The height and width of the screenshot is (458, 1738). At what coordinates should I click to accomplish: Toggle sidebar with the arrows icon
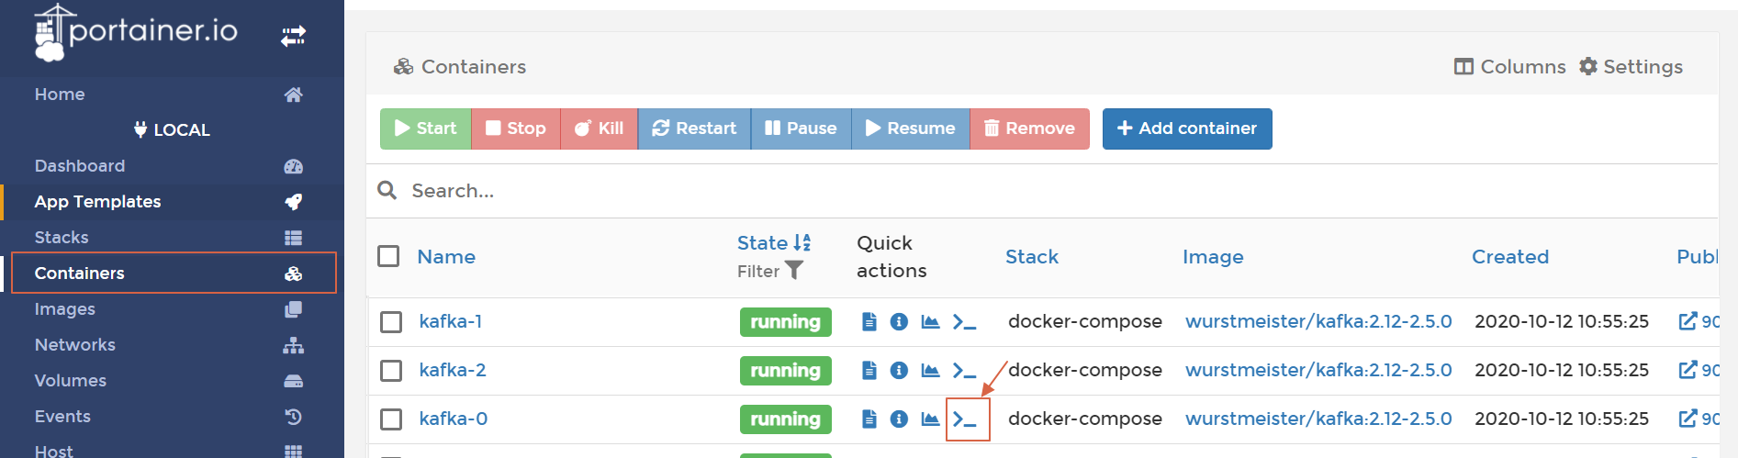[x=293, y=36]
